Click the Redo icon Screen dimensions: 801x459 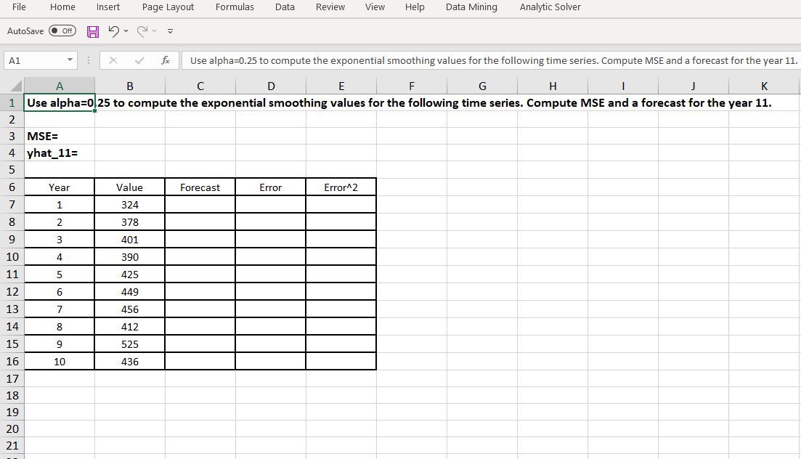pyautogui.click(x=142, y=32)
